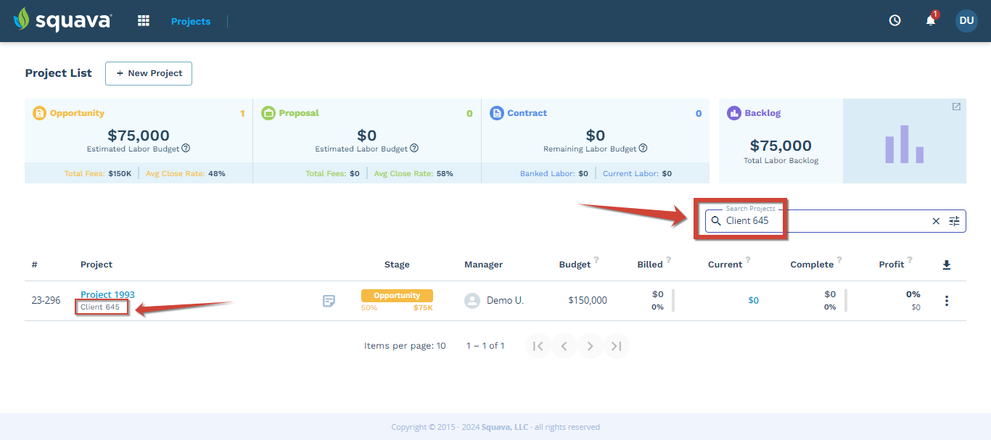The width and height of the screenshot is (991, 440).
Task: Clear the search field with the X icon
Action: click(x=935, y=220)
